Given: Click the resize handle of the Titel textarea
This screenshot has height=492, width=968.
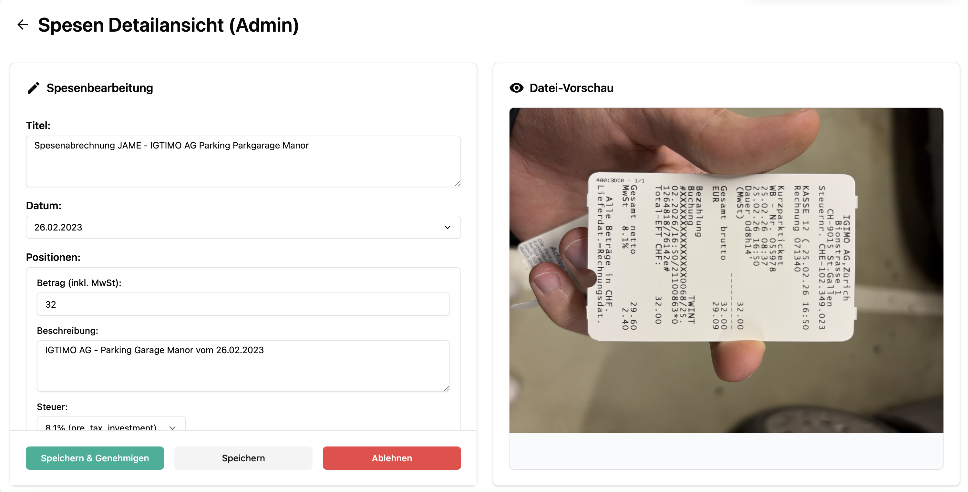Looking at the screenshot, I should pos(457,183).
